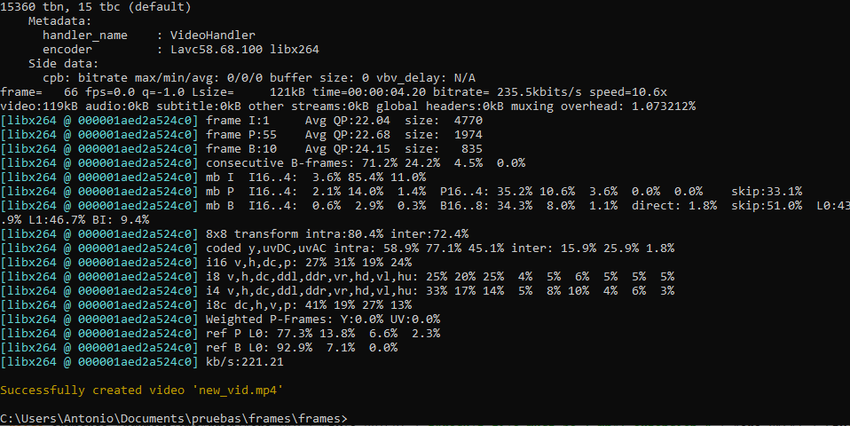Viewport: 850px width, 426px height.
Task: Click the 'ref P L0' output line
Action: [220, 333]
